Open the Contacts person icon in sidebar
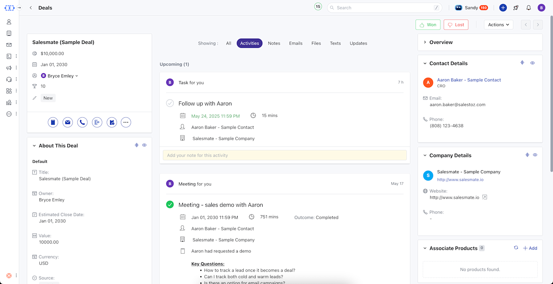 [x=9, y=22]
